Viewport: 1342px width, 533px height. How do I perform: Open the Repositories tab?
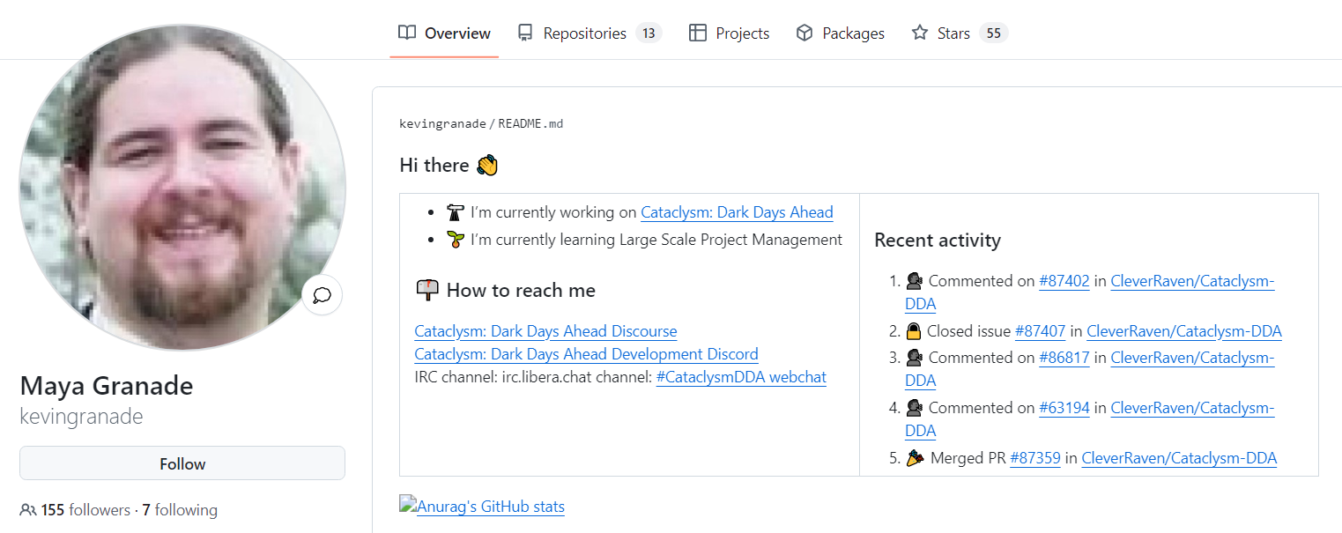pos(589,33)
